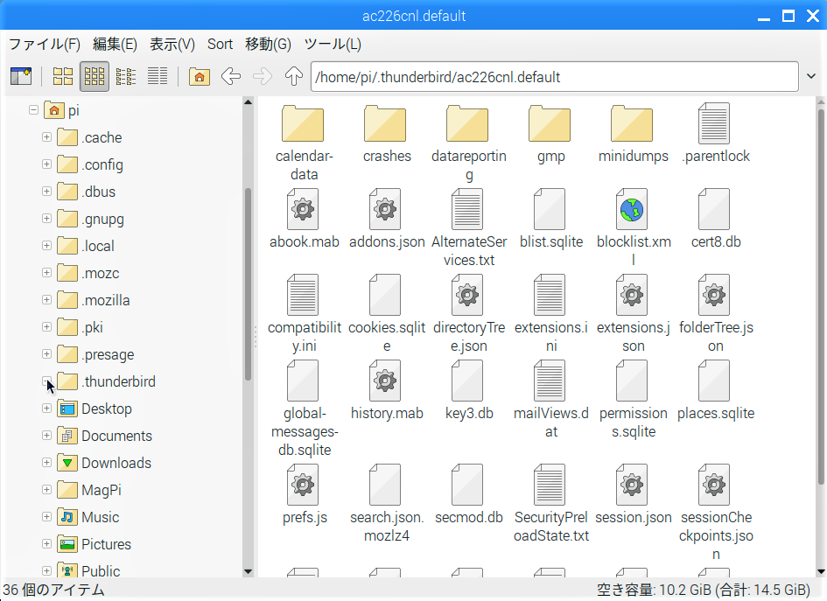Click the sidebar scroll-down arrow
The height and width of the screenshot is (601, 827).
[248, 571]
